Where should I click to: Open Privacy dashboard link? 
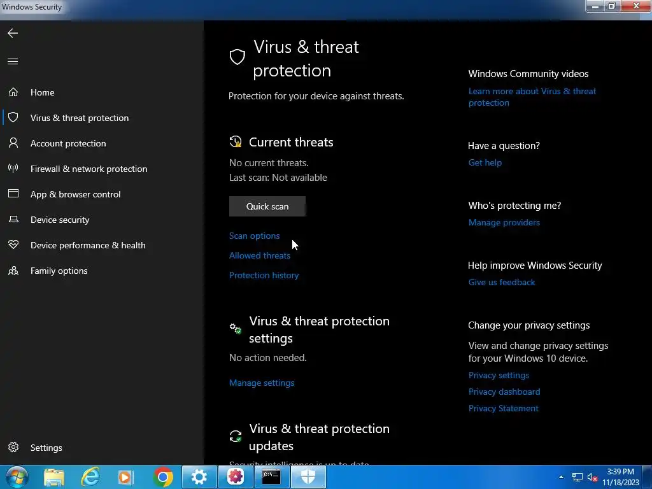pyautogui.click(x=504, y=392)
